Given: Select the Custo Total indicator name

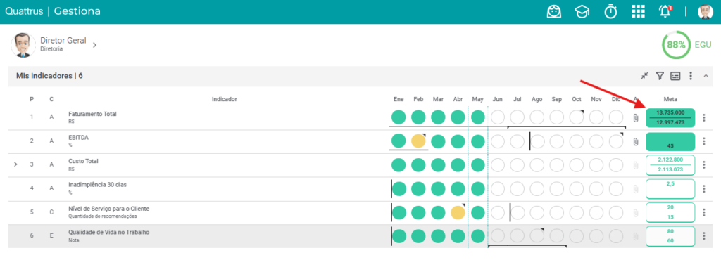Looking at the screenshot, I should pyautogui.click(x=83, y=162).
